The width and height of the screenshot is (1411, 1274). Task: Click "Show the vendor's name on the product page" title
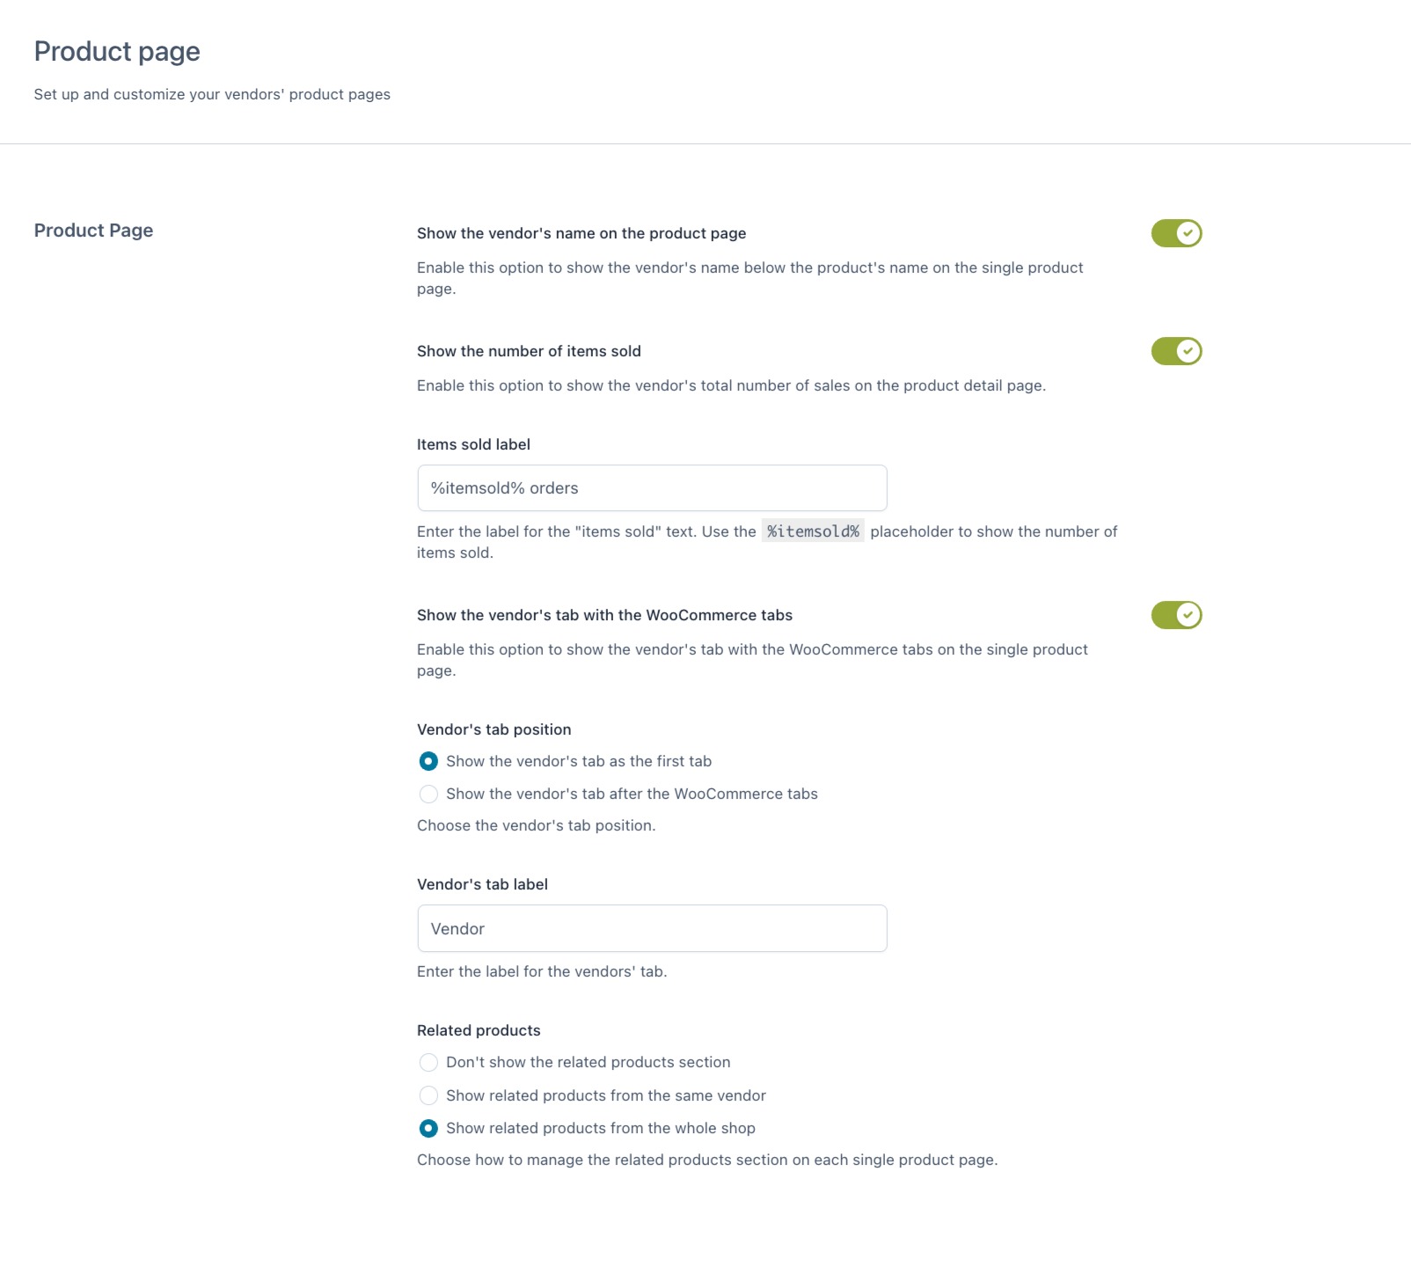[581, 233]
